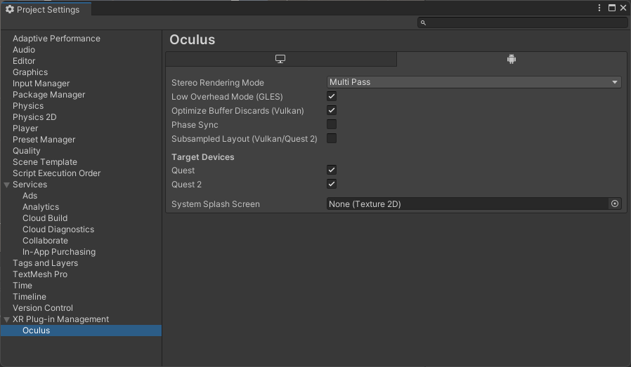Click the Oculus page heading

[193, 40]
